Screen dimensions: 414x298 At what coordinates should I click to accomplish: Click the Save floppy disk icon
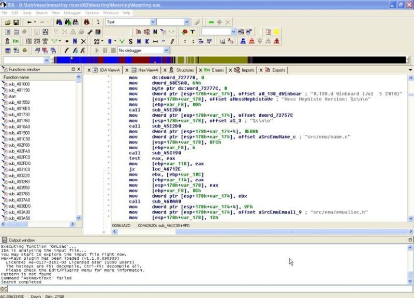[16, 22]
